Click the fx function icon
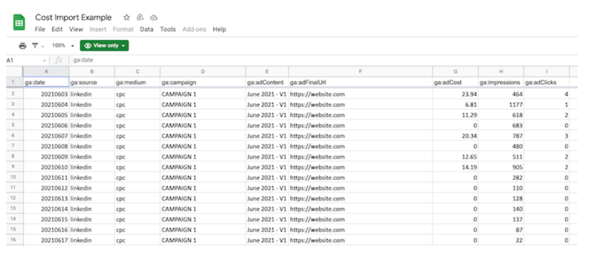Viewport: 595px width, 264px height. click(x=59, y=60)
